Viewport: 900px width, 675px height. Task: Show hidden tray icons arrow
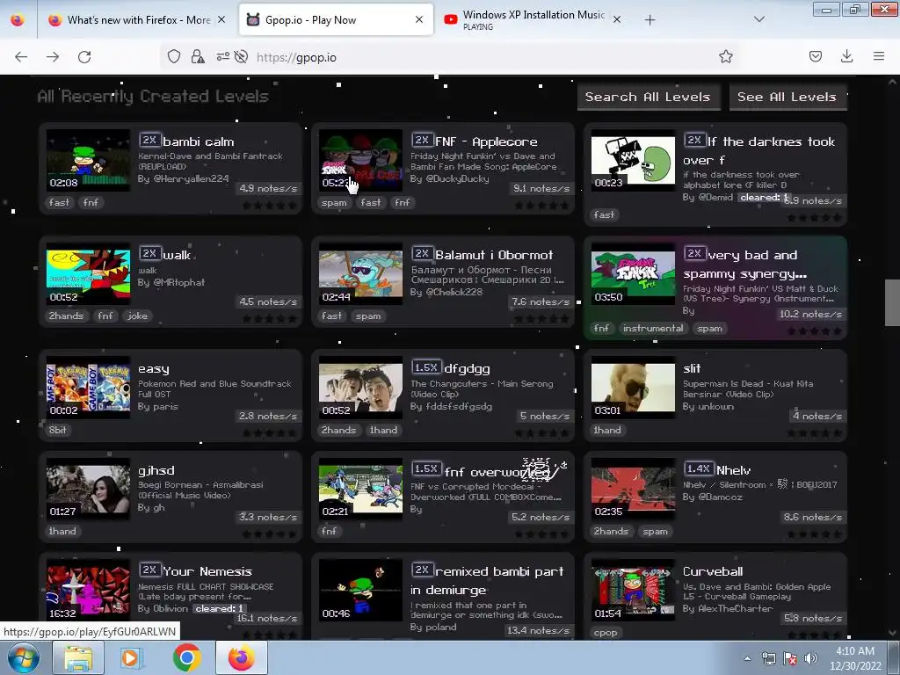(747, 658)
